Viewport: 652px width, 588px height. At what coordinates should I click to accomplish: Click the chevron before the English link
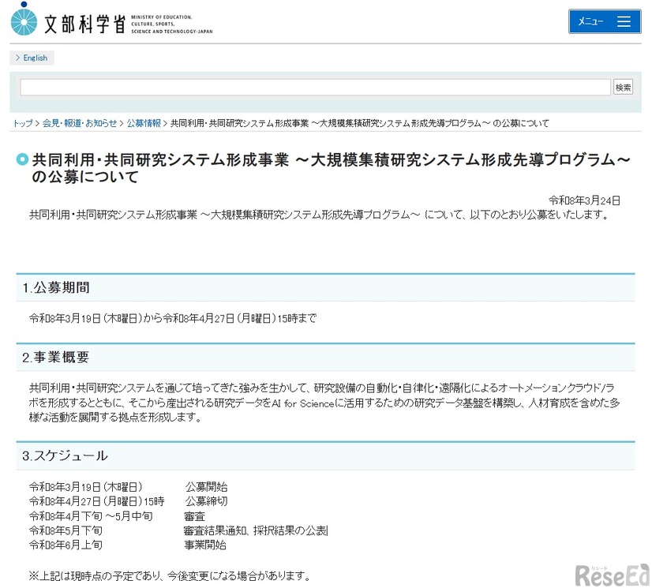click(16, 58)
